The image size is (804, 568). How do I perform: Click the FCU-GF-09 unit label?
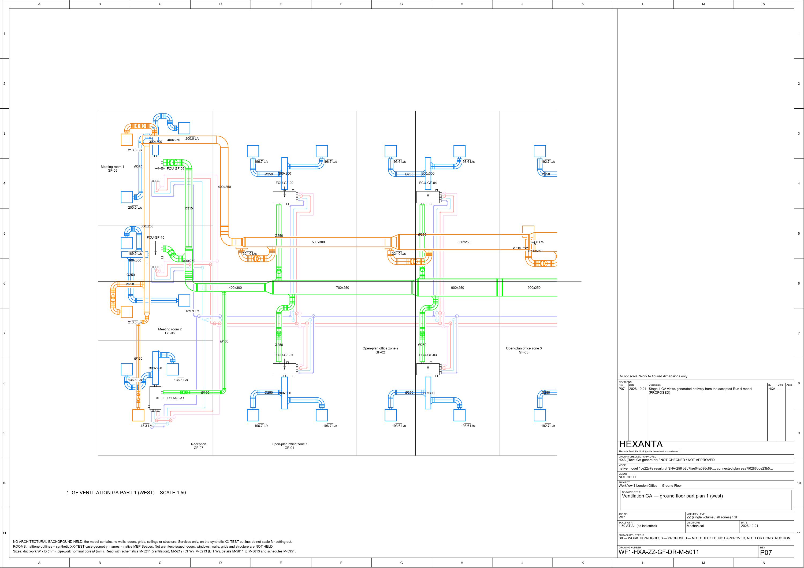[176, 168]
